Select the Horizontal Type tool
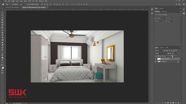 click(x=2, y=50)
